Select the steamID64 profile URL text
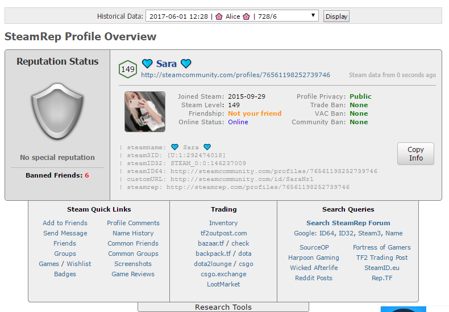This screenshot has width=449, height=312. tap(274, 171)
